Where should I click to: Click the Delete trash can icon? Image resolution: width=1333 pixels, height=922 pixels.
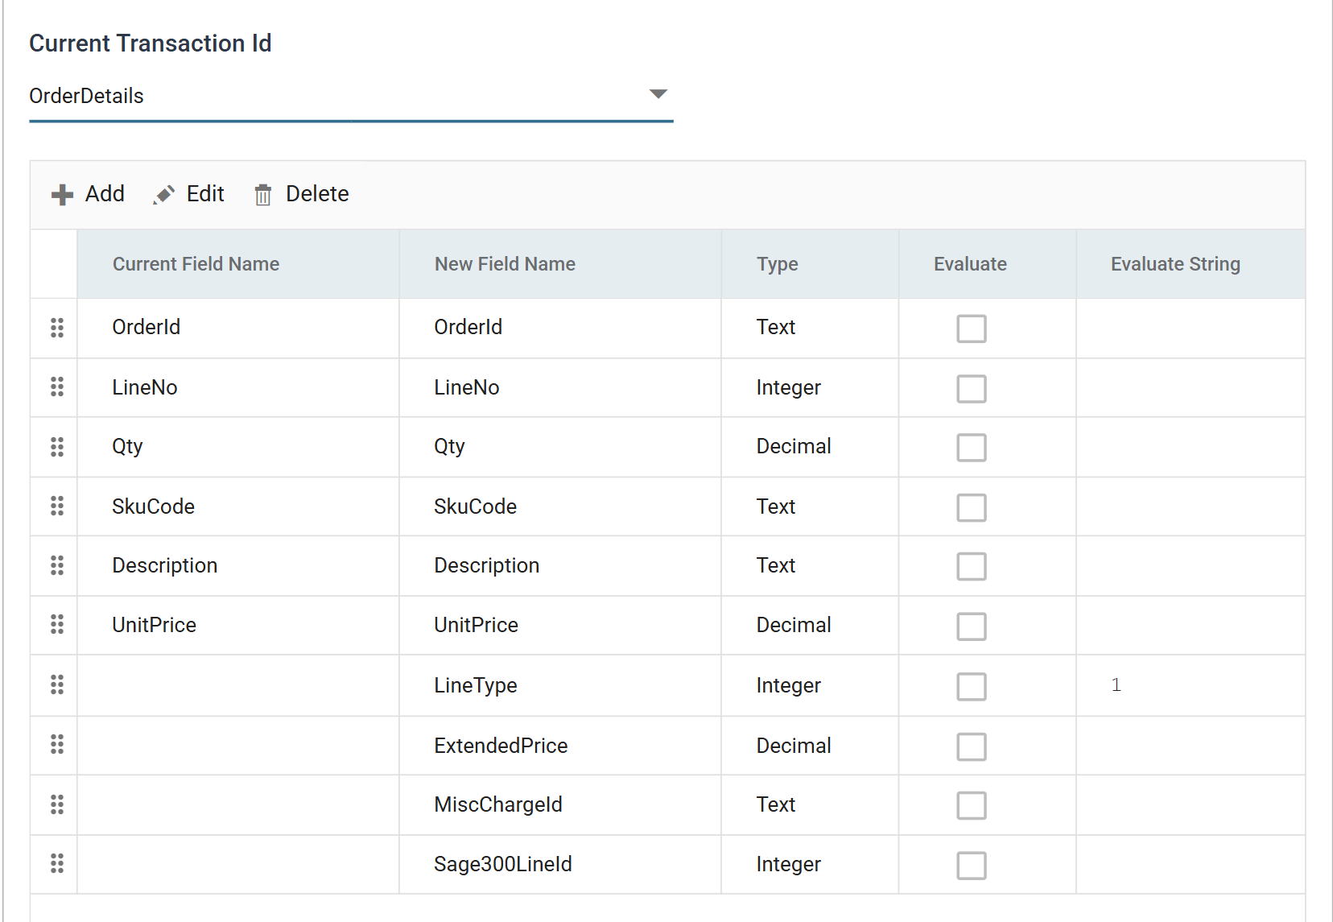pyautogui.click(x=263, y=195)
